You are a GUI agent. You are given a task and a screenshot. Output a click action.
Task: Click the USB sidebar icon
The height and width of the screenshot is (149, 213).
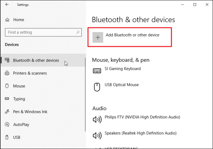pyautogui.click(x=7, y=137)
